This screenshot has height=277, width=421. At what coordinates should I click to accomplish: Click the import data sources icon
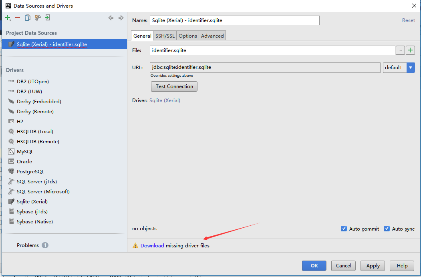pyautogui.click(x=48, y=18)
